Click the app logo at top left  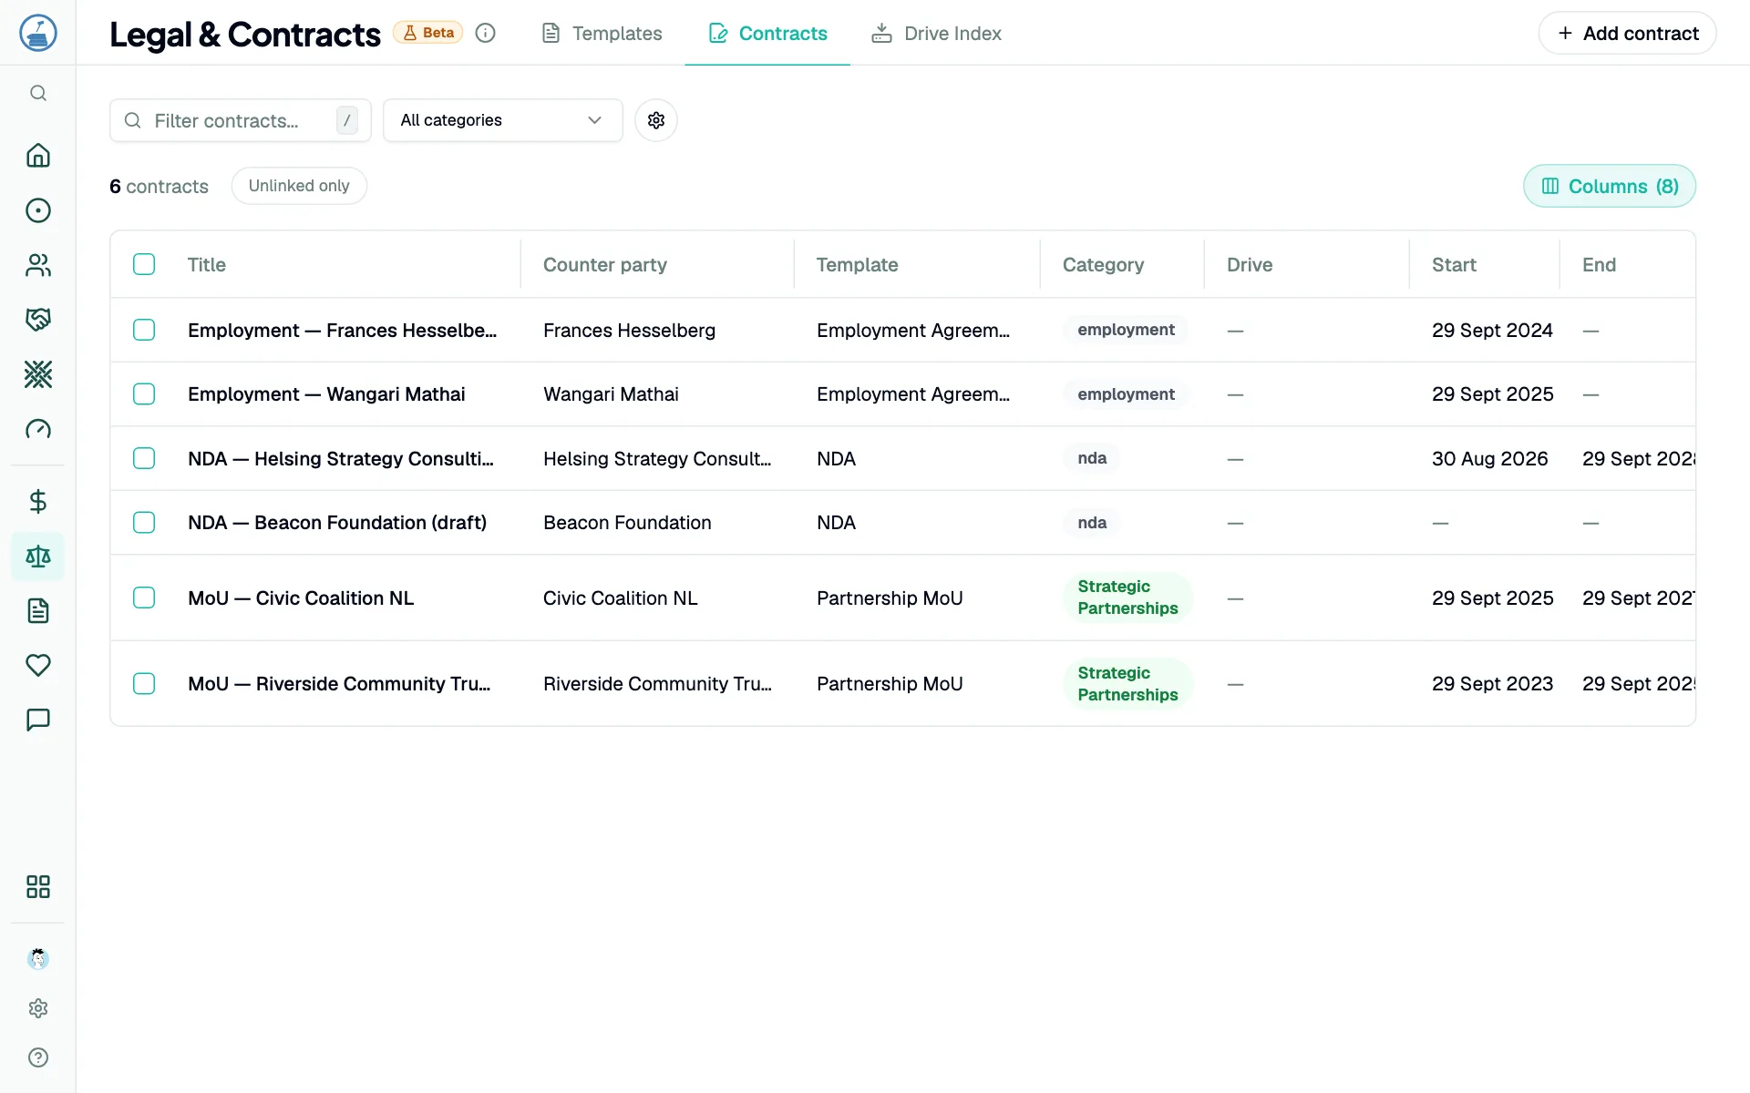pos(37,33)
